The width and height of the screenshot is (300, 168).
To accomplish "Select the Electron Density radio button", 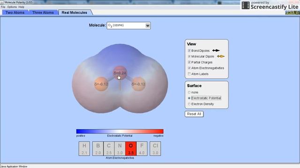I will click(189, 104).
